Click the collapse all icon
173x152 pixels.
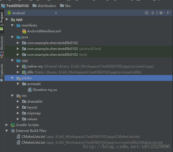153,13
